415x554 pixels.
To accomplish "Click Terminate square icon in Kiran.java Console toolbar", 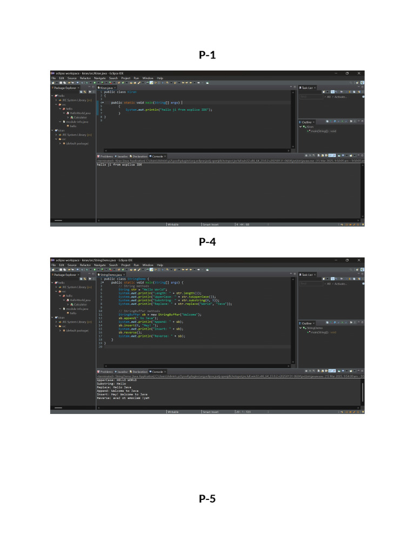I will (306, 155).
